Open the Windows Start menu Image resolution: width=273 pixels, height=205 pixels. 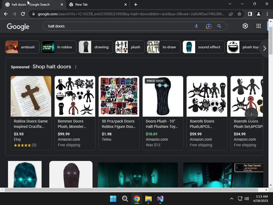click(x=113, y=199)
